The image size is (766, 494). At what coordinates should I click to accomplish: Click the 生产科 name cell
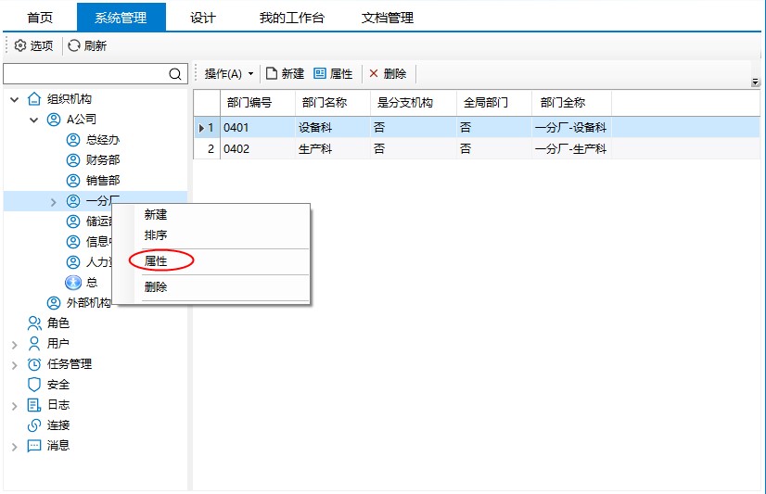click(x=333, y=148)
